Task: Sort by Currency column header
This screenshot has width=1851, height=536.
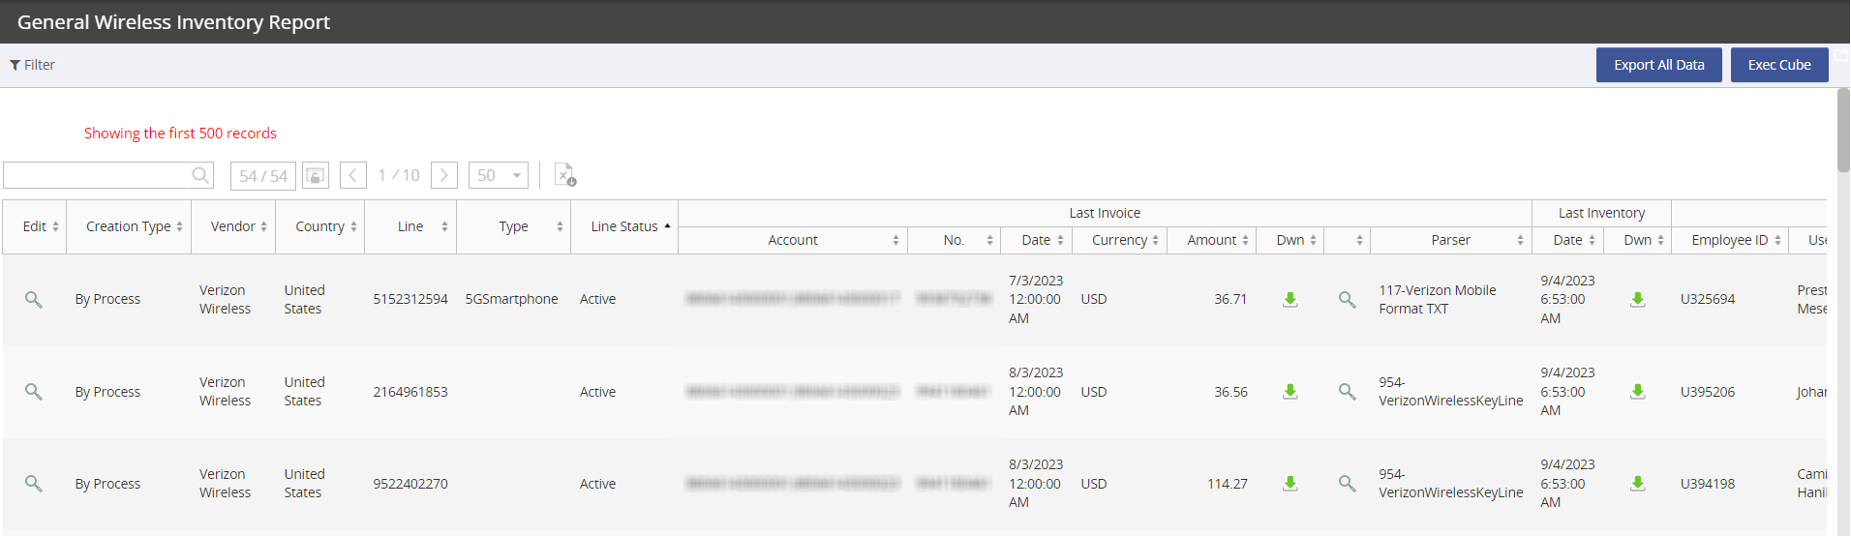Action: pyautogui.click(x=1120, y=240)
